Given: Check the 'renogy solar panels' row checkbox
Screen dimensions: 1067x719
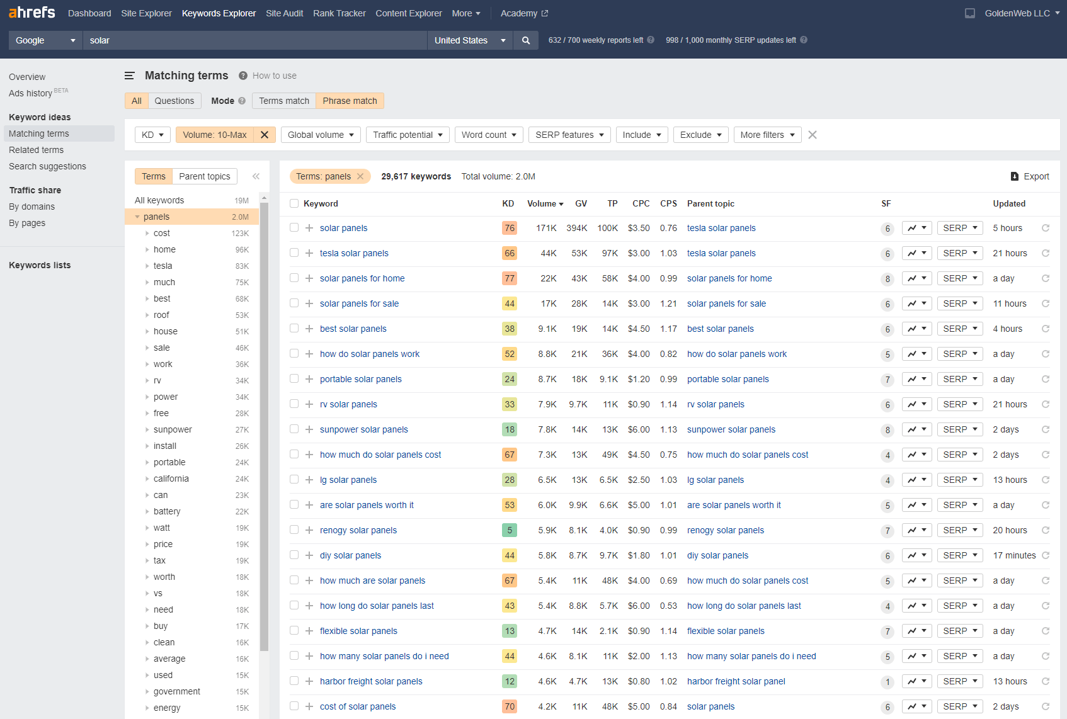Looking at the screenshot, I should (294, 529).
